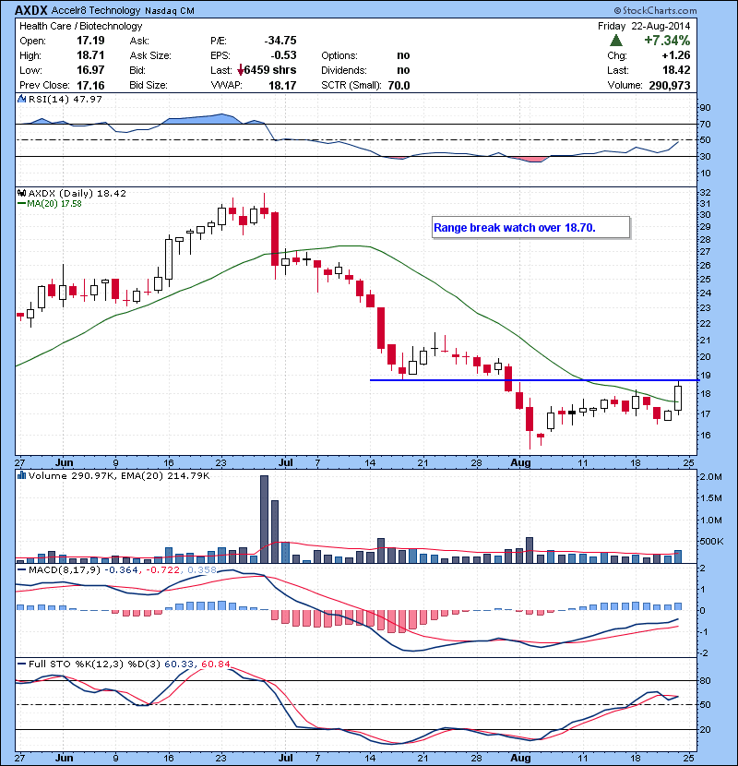Click the volume bars icon beside Volume 290.97K

click(22, 475)
